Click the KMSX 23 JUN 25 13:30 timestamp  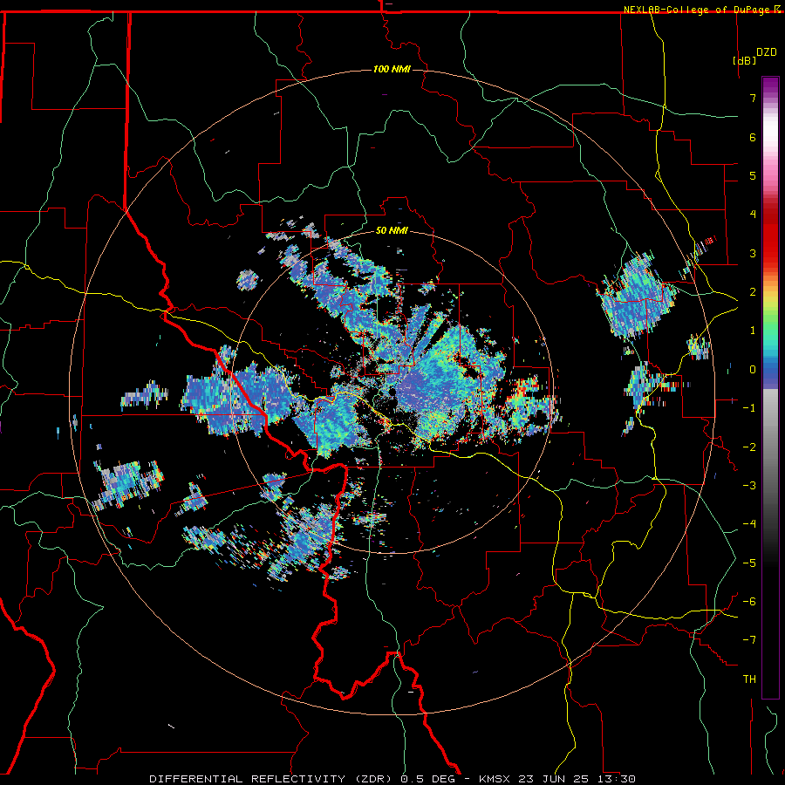(557, 779)
